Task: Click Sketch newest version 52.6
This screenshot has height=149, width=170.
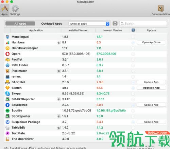Action: coord(100,88)
